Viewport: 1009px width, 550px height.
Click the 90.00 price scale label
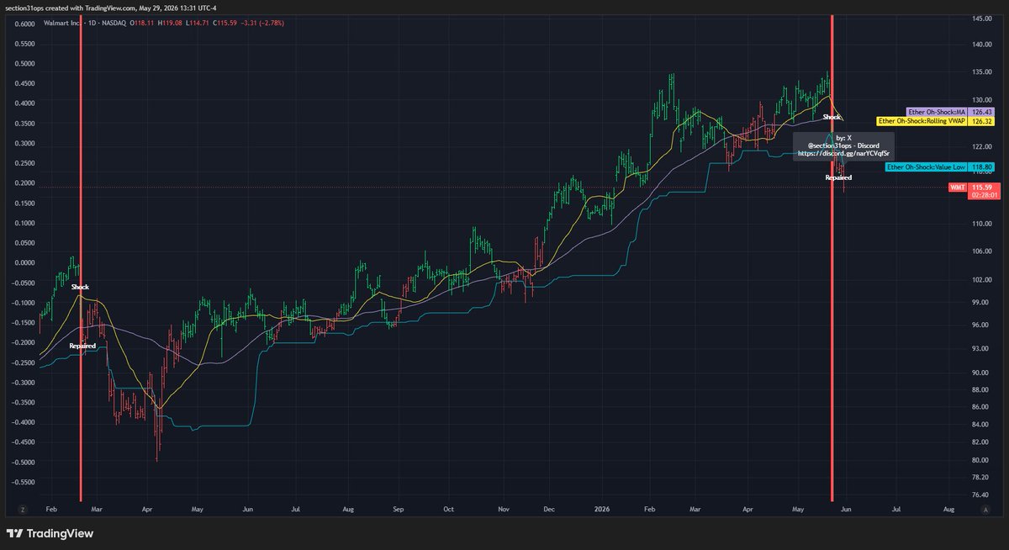(x=980, y=373)
